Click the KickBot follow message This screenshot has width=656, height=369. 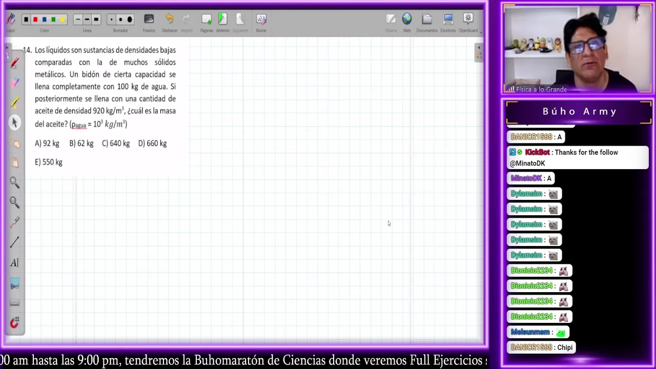(x=578, y=158)
